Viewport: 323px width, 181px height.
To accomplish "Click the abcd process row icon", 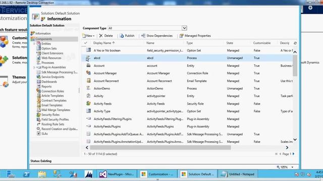I will [88, 58].
